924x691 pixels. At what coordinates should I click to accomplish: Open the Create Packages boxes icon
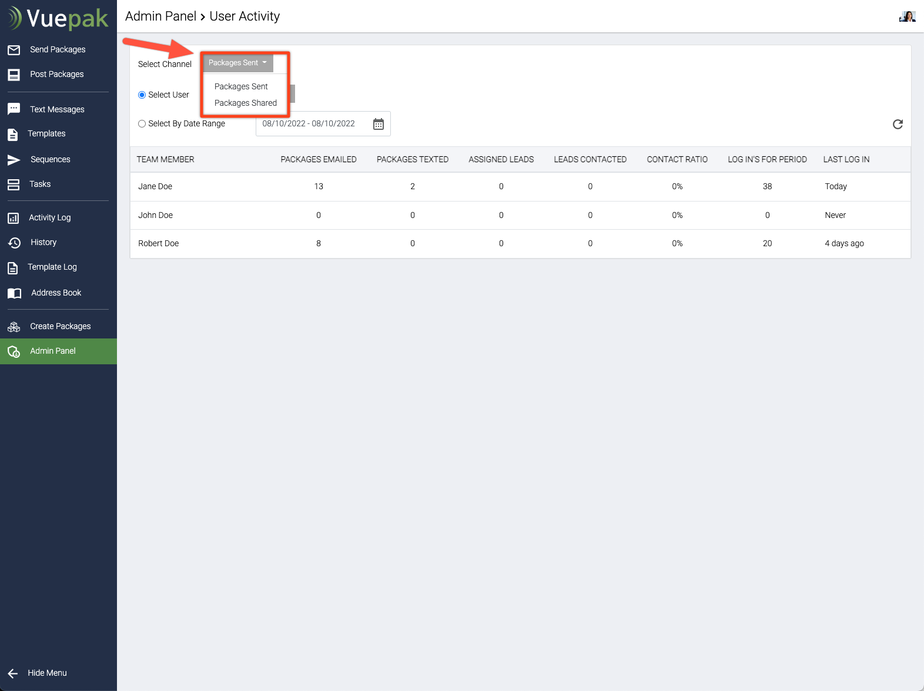point(14,327)
